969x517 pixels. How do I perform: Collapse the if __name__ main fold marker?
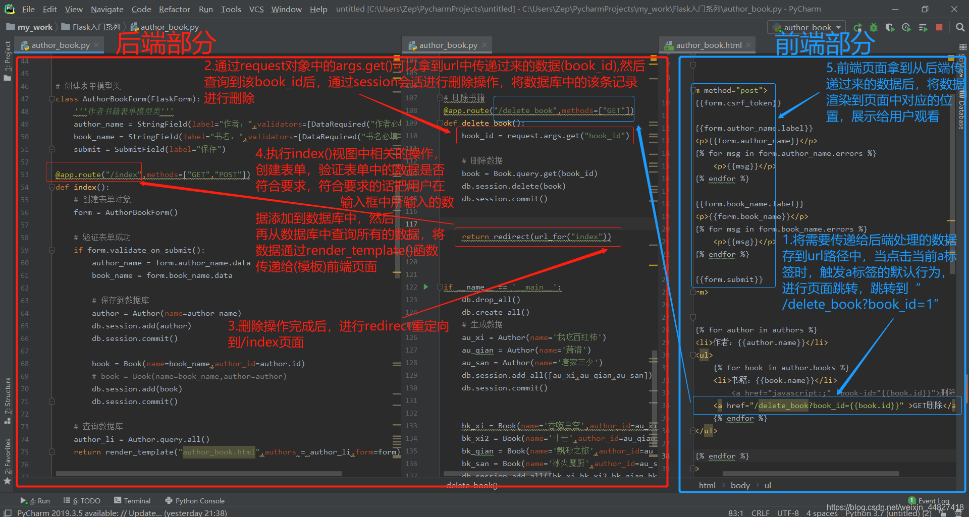(440, 287)
